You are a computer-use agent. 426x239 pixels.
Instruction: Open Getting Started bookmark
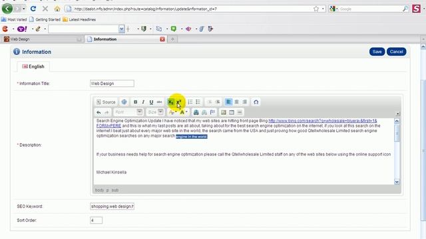[x=45, y=19]
